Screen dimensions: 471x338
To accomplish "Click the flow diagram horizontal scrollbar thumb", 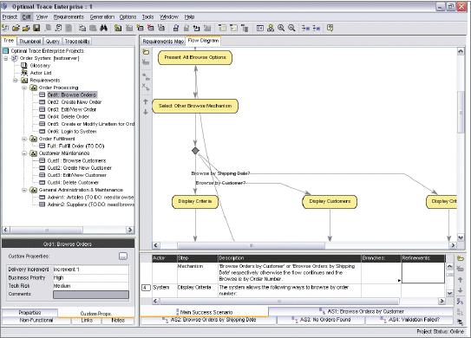I will point(252,246).
